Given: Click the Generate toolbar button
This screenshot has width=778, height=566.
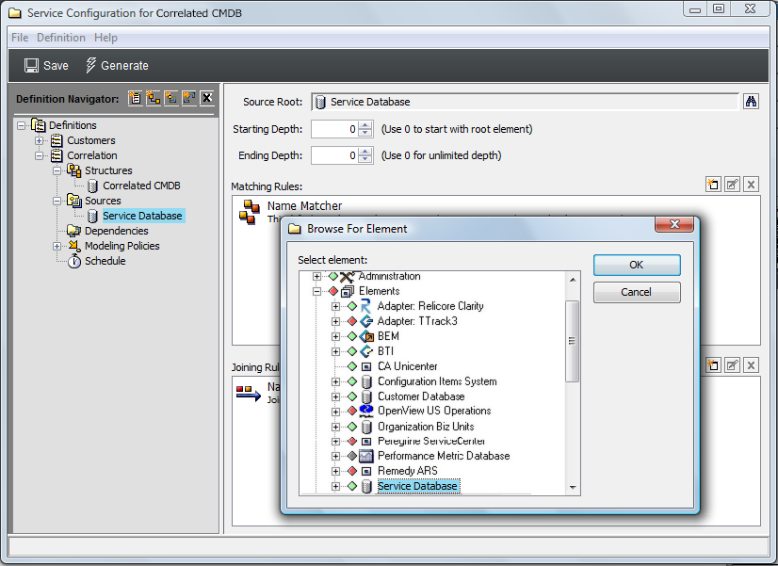Looking at the screenshot, I should coord(117,66).
